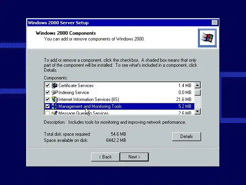Viewport: 246px width, 185px height.
Task: Select the Indexing Service row label
Action: (73, 92)
